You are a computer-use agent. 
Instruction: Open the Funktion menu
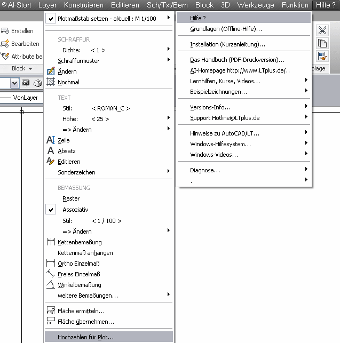295,5
